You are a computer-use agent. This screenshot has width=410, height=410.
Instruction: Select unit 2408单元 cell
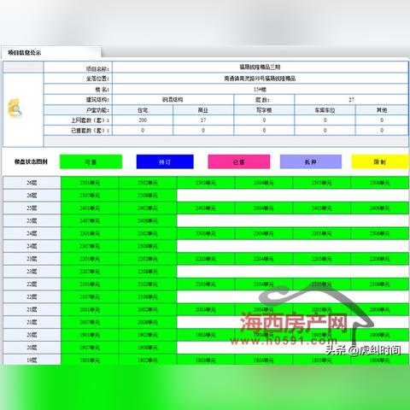pyautogui.click(x=148, y=220)
